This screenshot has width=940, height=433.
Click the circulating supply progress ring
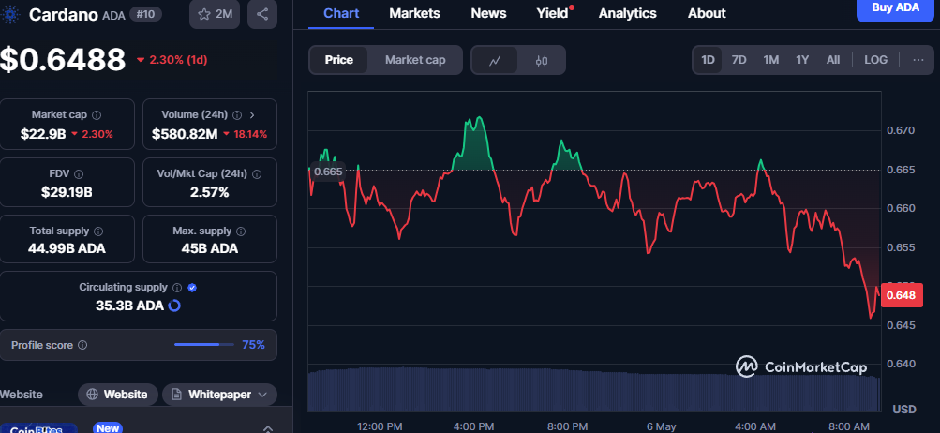[x=174, y=306]
